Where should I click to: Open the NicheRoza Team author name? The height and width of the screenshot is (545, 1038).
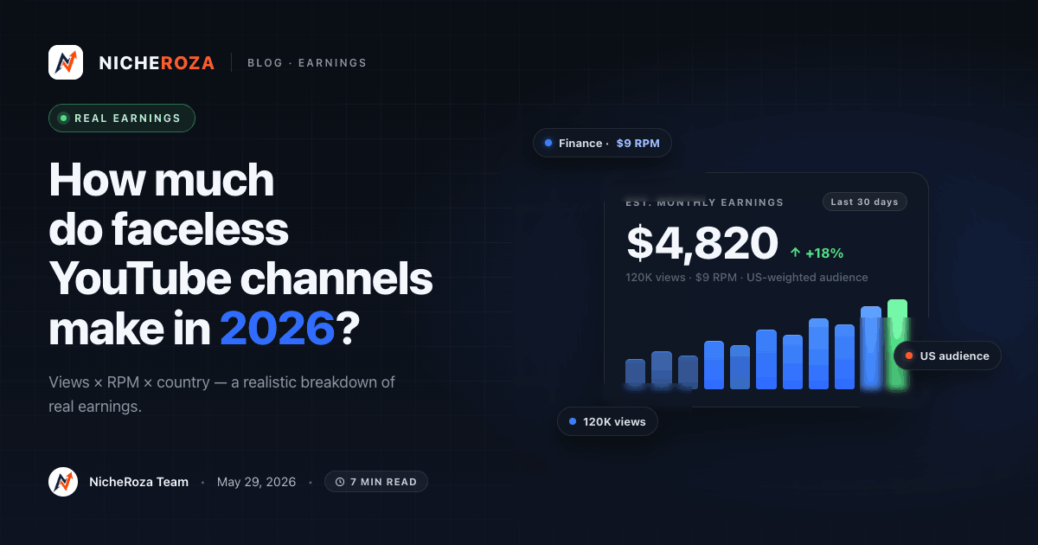(x=138, y=482)
